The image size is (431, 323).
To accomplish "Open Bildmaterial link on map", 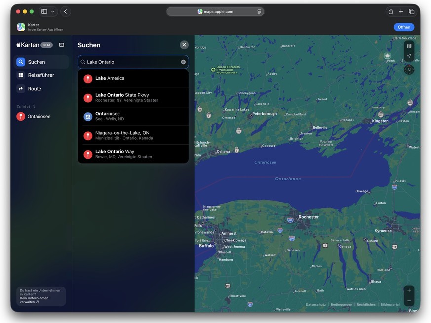I will (x=390, y=304).
